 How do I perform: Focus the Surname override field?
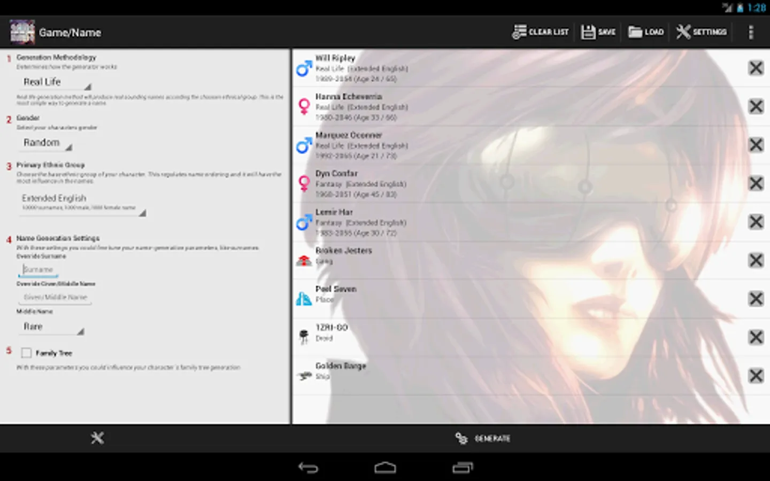click(x=38, y=270)
